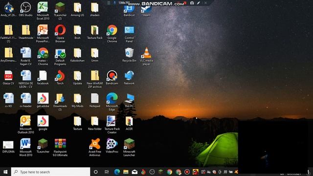Select the My Mods folder

click(77, 100)
